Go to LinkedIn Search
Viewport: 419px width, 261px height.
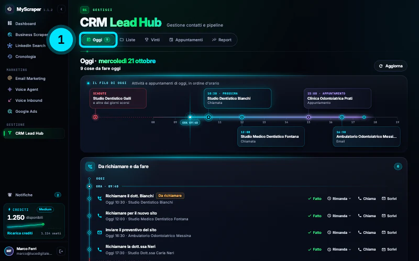[27, 45]
